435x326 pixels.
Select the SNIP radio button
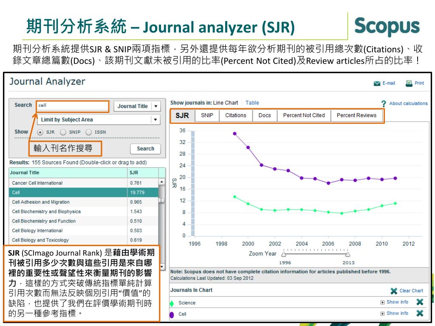63,132
